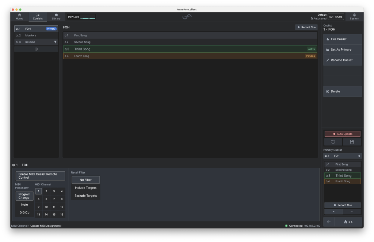Click the green Connected status indicator

click(286, 226)
